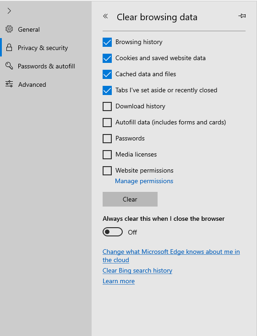
Task: Click the Learn more link
Action: [x=119, y=281]
